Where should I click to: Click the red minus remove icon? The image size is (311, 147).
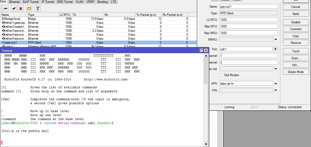tap(6, 9)
